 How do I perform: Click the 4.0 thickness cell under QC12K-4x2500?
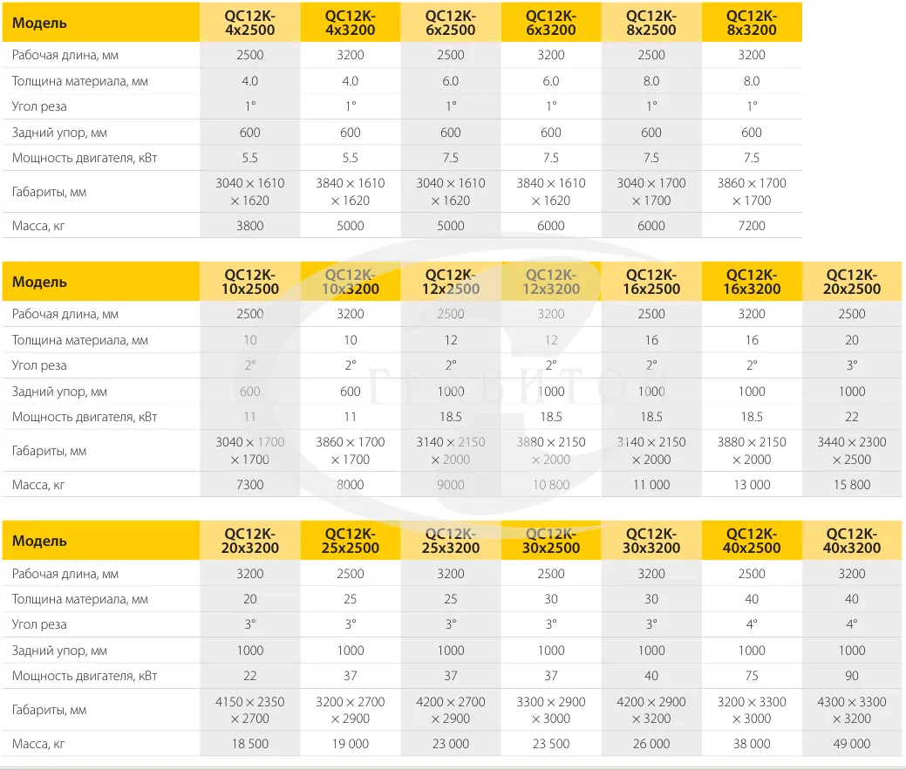250,81
